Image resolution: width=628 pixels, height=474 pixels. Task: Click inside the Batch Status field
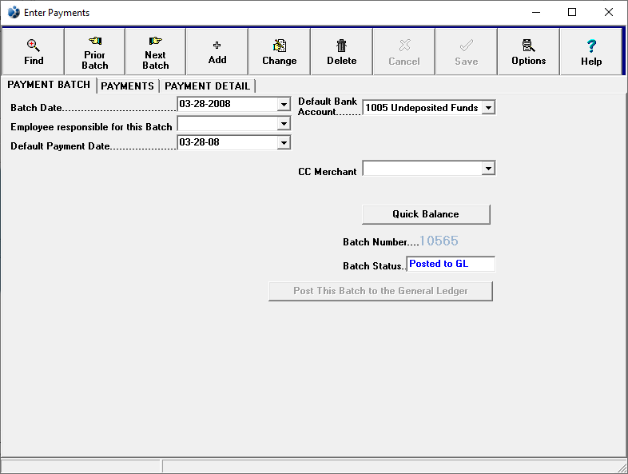451,264
